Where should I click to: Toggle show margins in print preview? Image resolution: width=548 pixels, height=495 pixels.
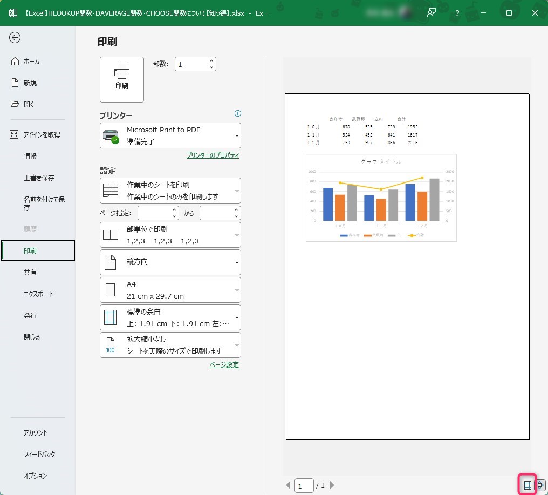(x=528, y=485)
